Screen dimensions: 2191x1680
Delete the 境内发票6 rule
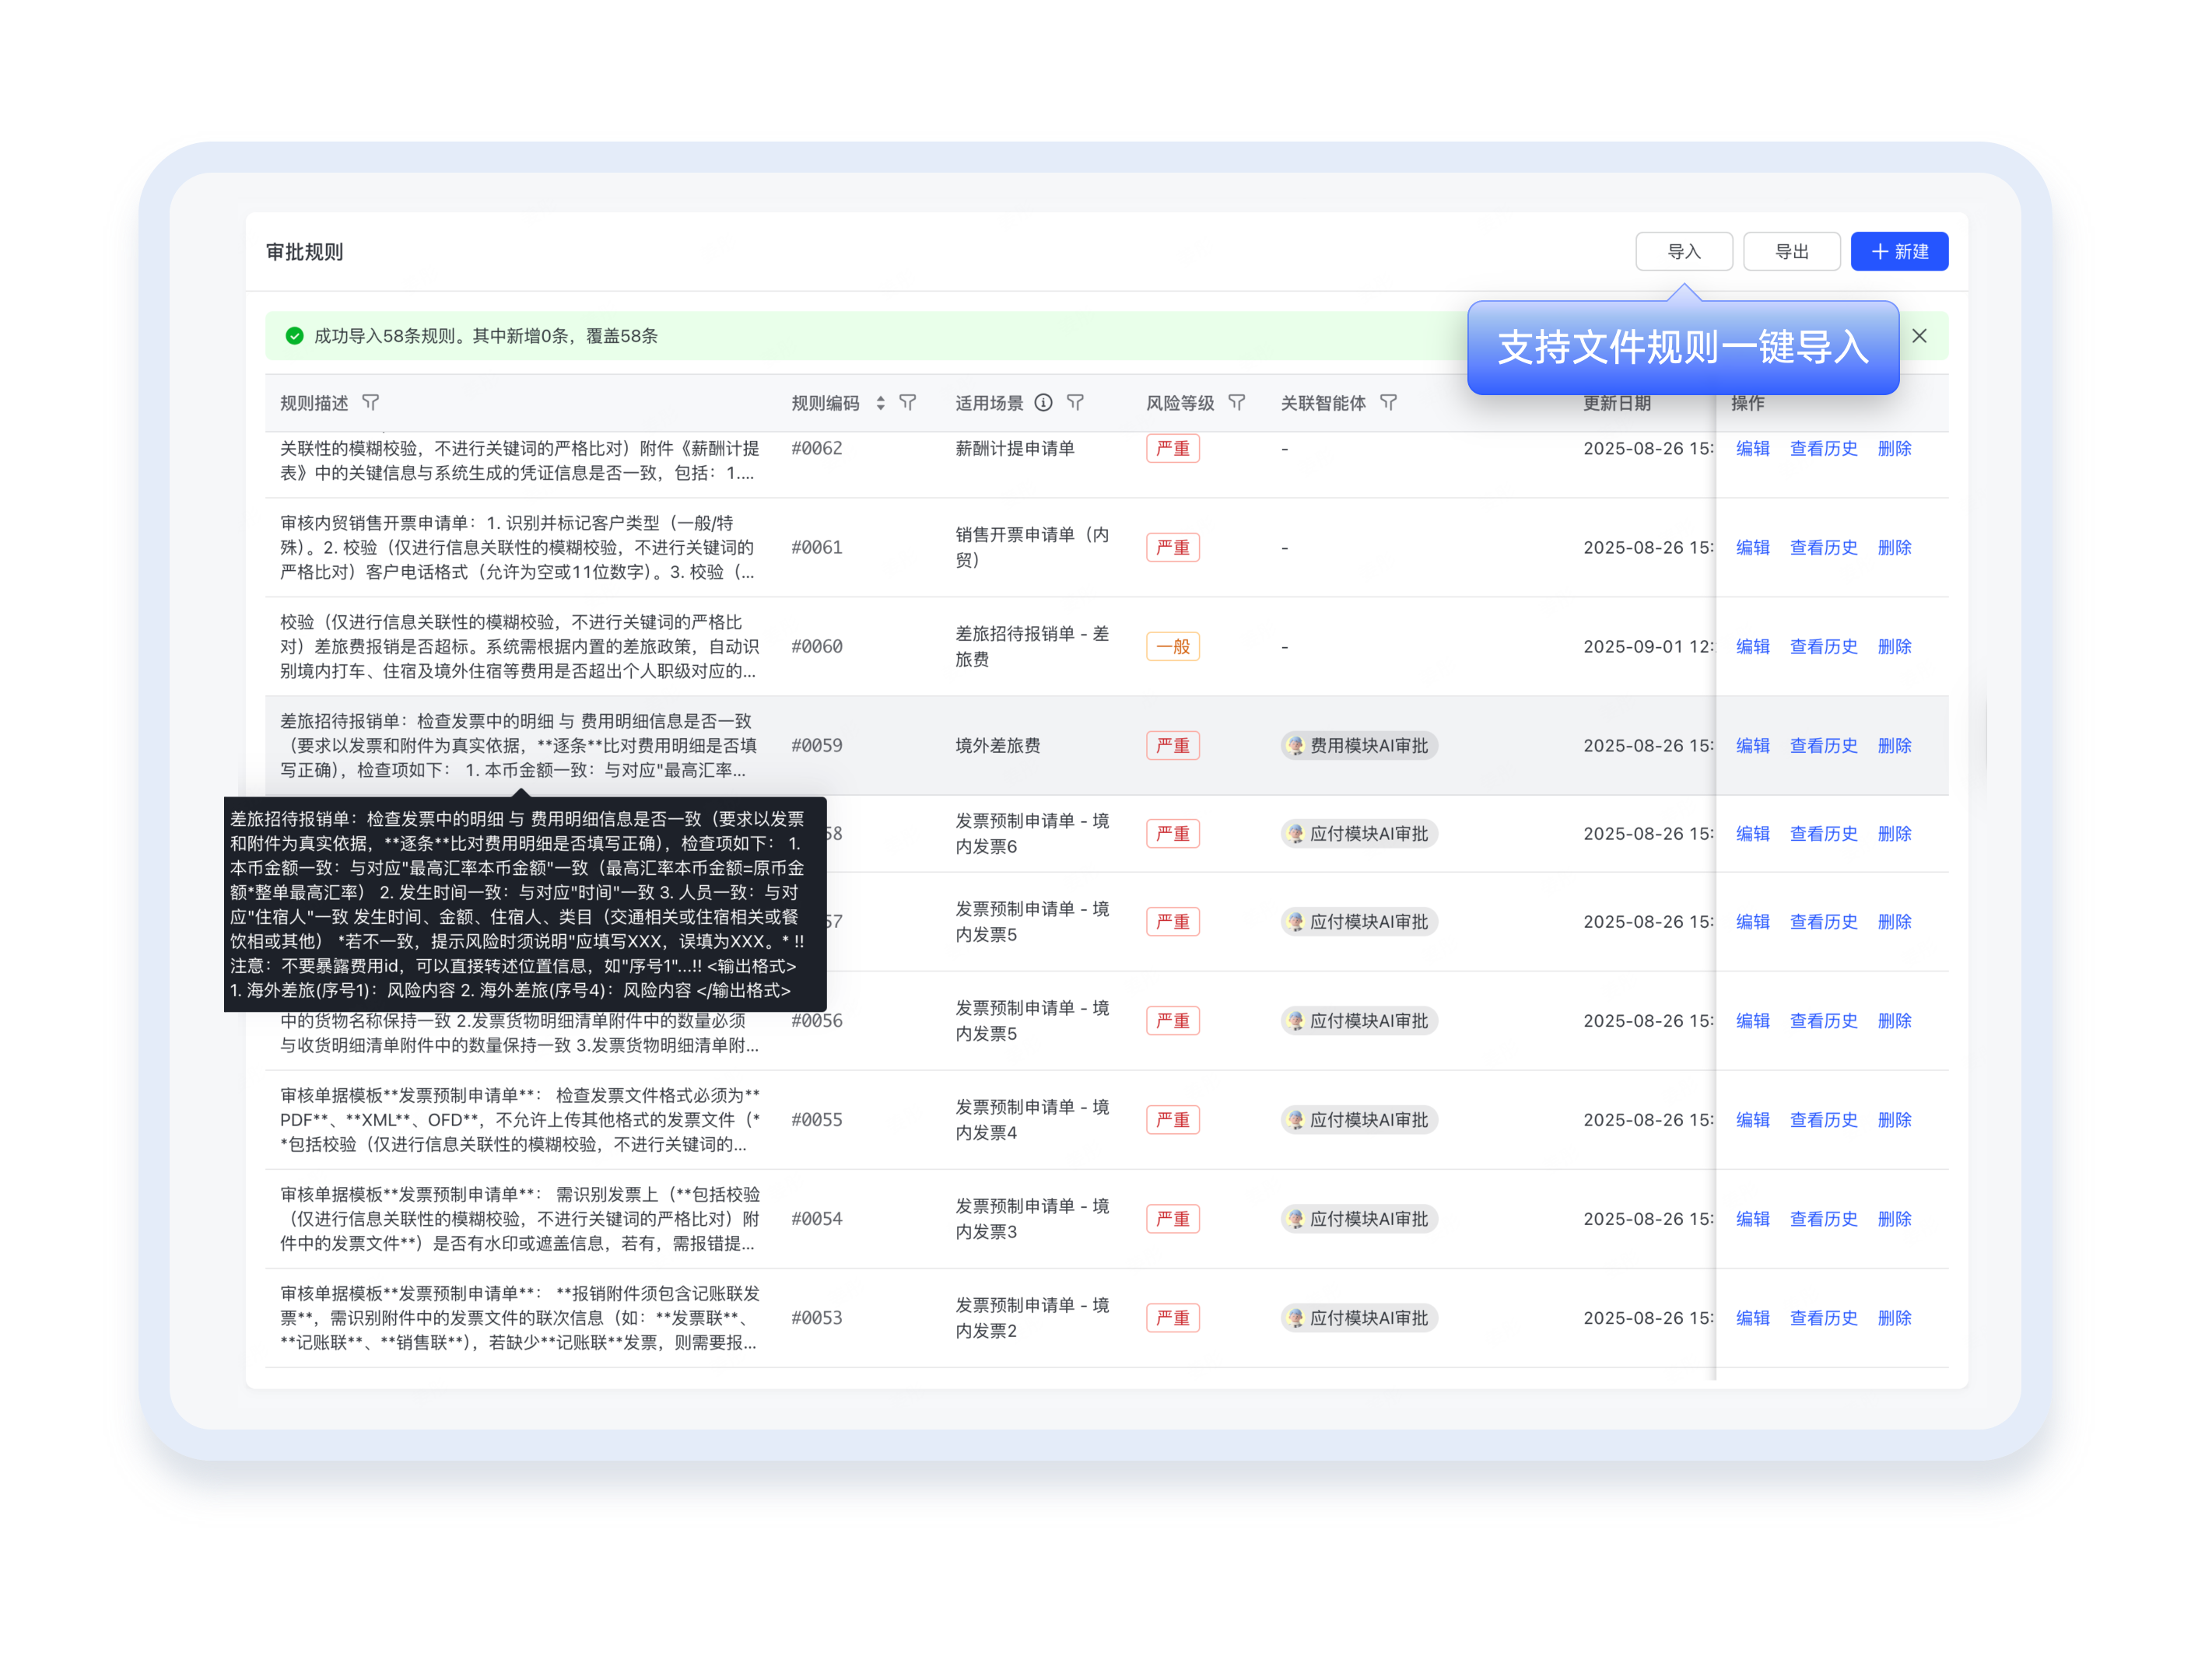point(1894,833)
